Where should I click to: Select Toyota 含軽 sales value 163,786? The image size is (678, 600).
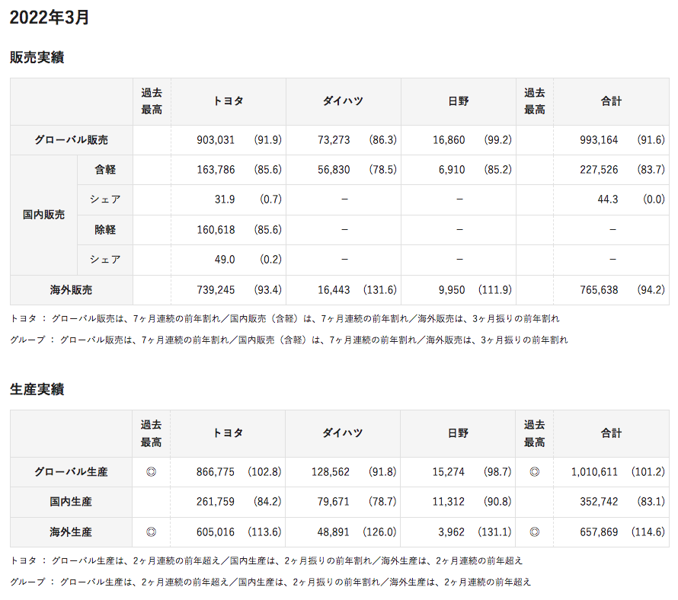(x=216, y=170)
